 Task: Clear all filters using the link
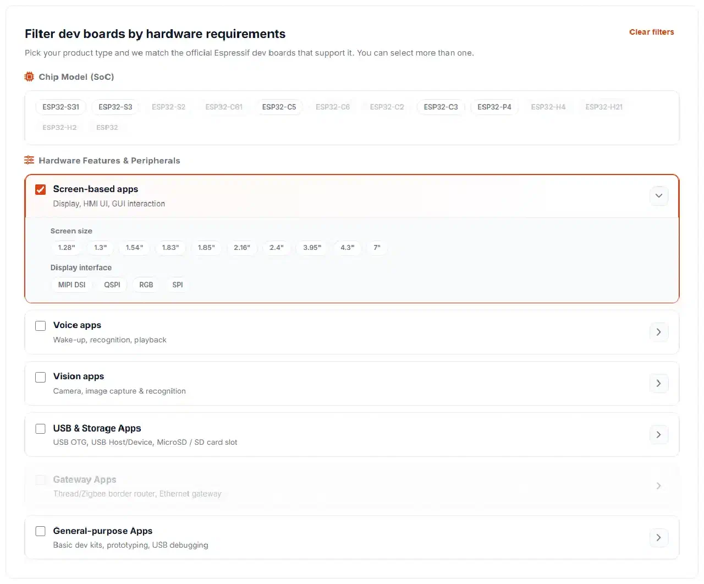coord(652,32)
